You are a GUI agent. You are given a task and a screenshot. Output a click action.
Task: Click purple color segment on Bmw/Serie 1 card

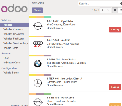click(47, 56)
